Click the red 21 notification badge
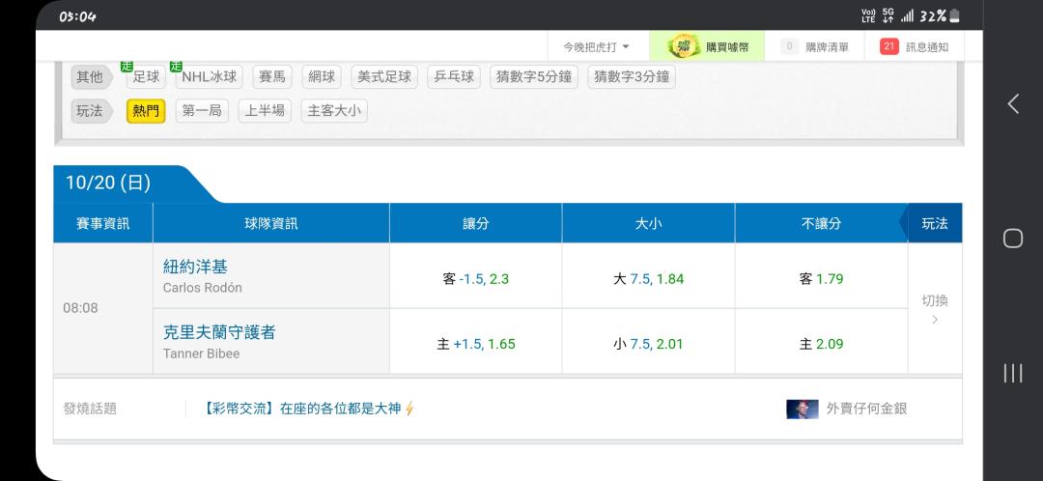This screenshot has width=1043, height=481. pyautogui.click(x=889, y=46)
